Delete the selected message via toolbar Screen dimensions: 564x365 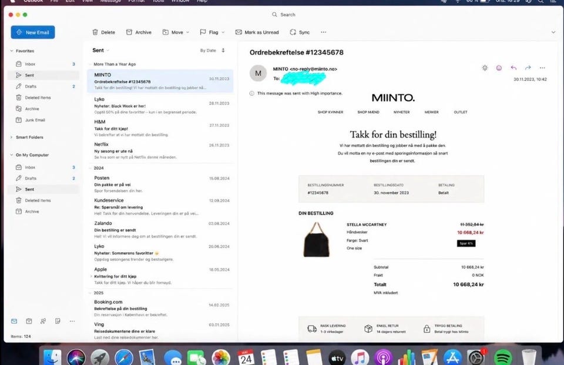click(x=103, y=32)
